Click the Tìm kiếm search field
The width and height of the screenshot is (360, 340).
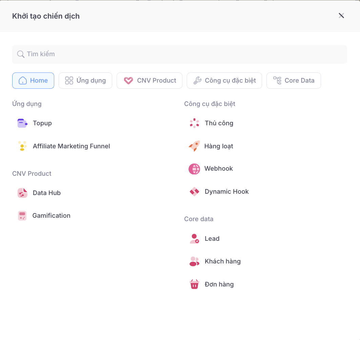[x=180, y=54]
